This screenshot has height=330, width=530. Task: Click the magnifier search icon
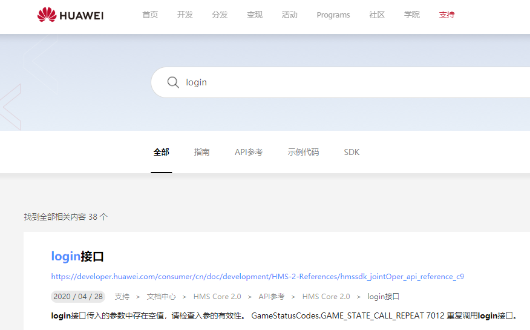(x=173, y=82)
